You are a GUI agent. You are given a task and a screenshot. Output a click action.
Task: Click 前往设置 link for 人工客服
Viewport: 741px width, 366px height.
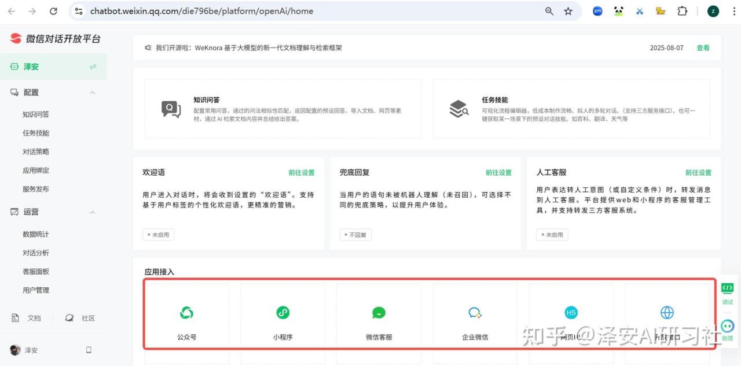click(x=698, y=172)
